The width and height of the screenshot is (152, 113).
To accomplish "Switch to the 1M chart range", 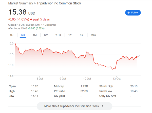I will 35,35.
